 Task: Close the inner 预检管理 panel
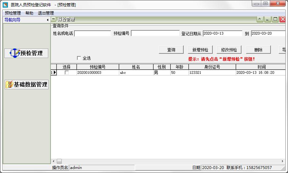tap(283, 19)
